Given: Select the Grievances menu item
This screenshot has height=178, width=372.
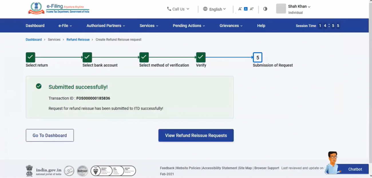Looking at the screenshot, I should [229, 25].
